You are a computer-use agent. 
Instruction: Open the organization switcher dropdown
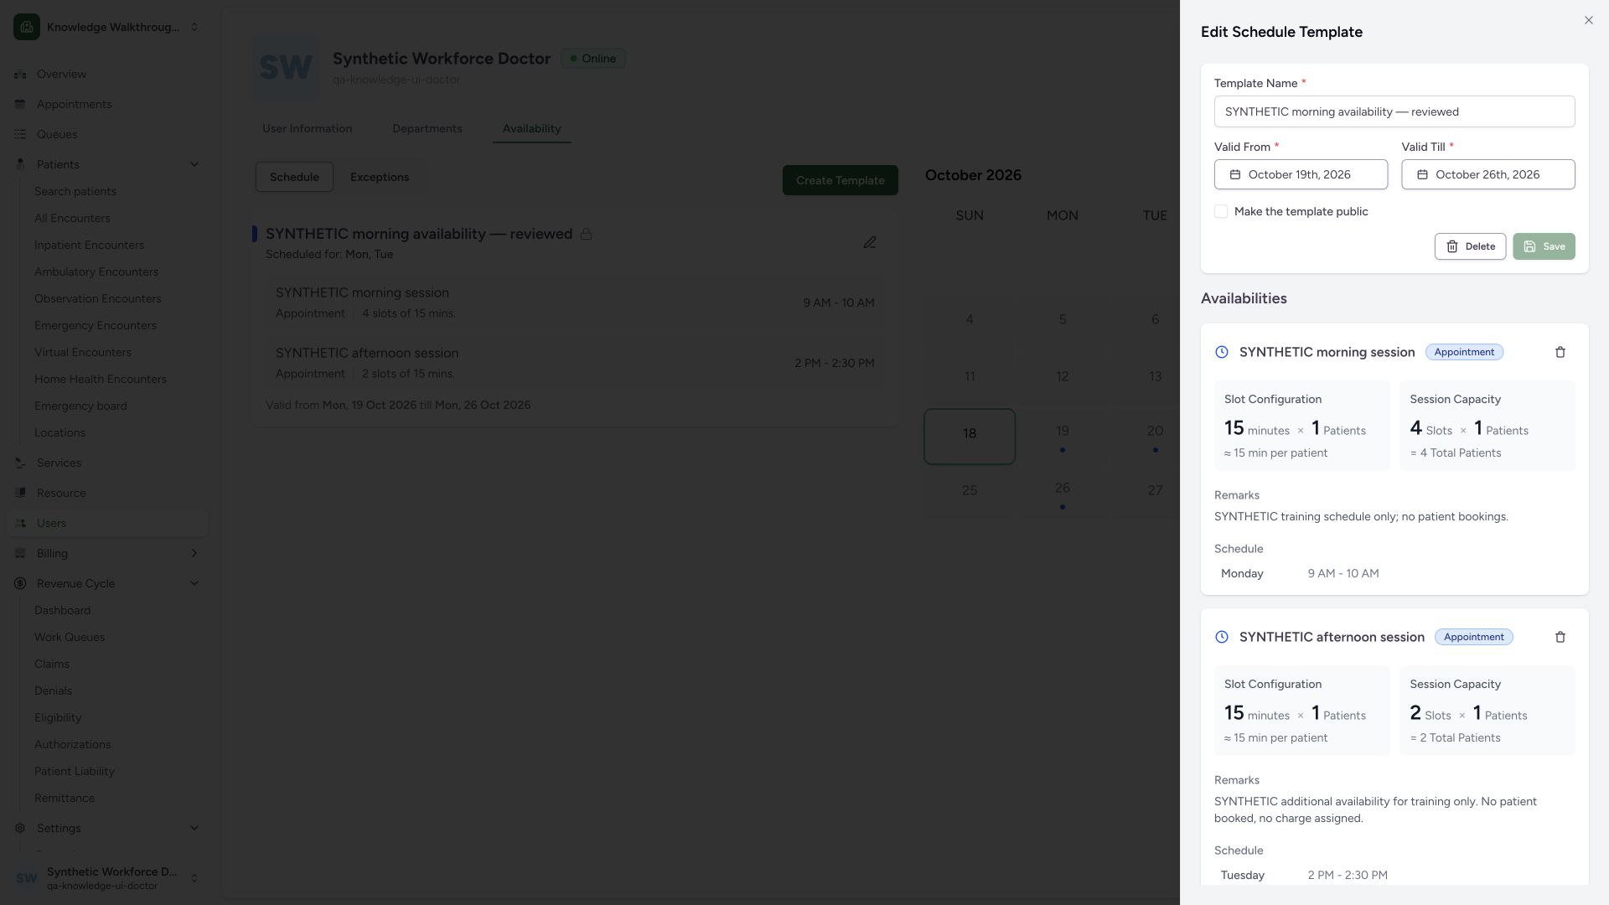[107, 27]
